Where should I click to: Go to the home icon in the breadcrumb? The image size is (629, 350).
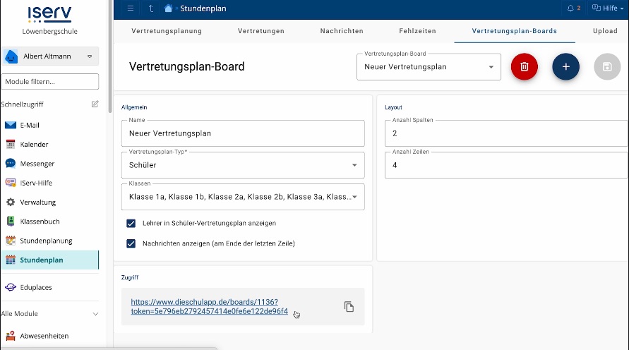[168, 8]
